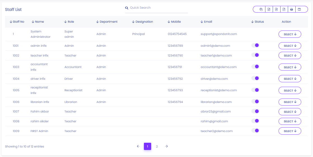
Task: Click email support@spondonit.com
Action: [x=219, y=34]
